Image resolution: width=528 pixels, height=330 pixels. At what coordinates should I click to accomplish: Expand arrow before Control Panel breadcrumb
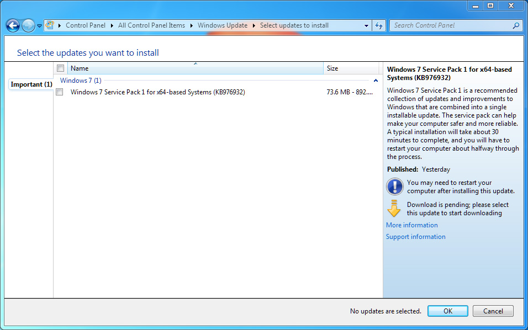60,25
